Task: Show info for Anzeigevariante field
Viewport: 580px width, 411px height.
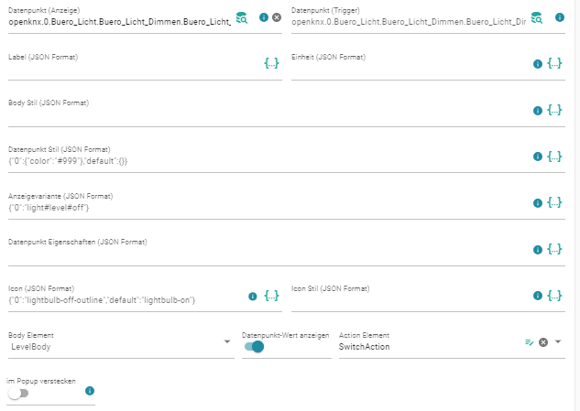Action: click(538, 203)
